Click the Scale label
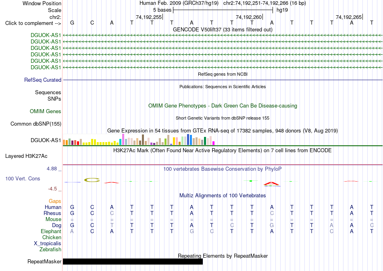 click(55, 10)
